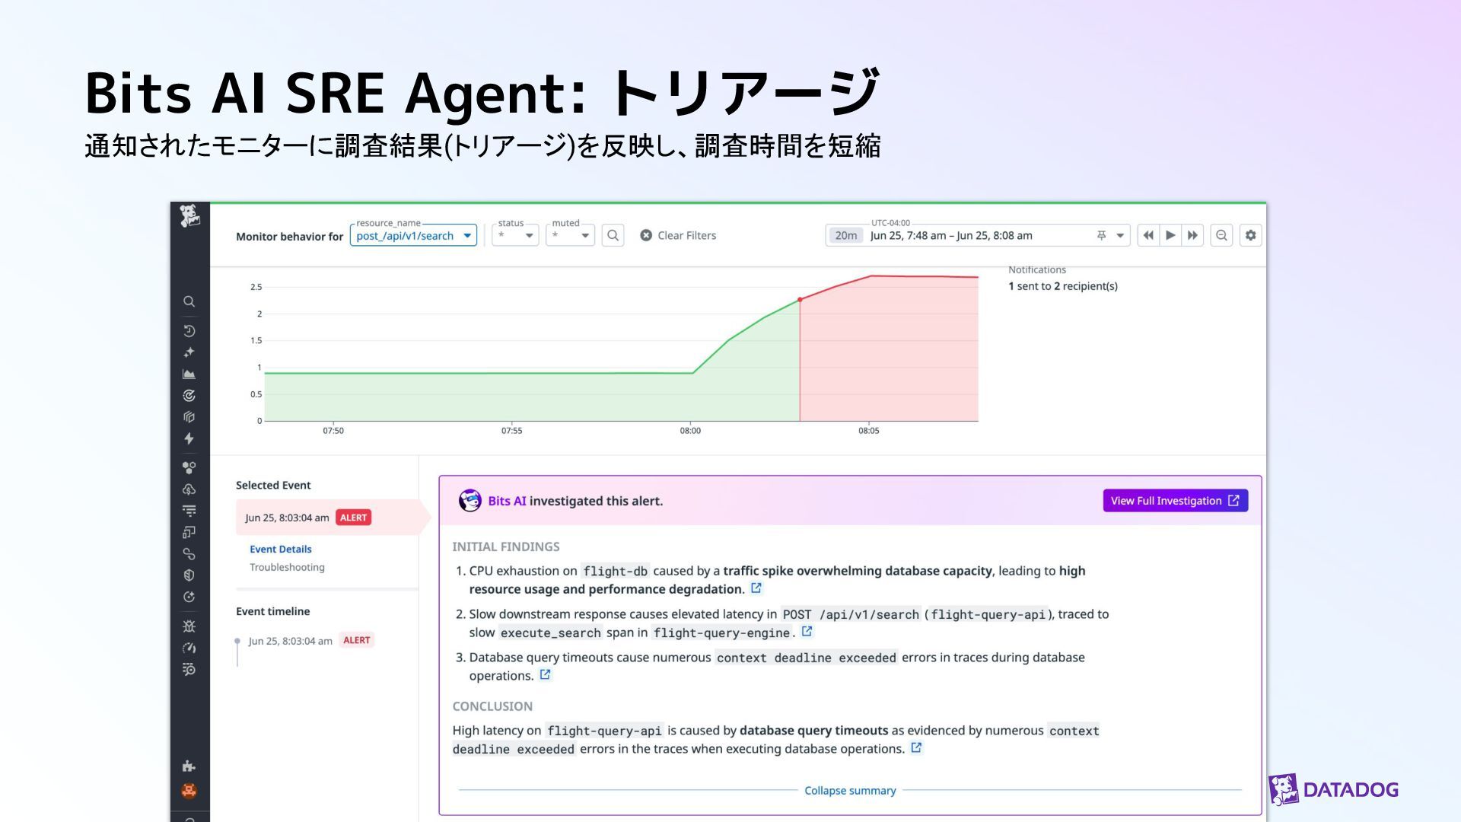The height and width of the screenshot is (822, 1461).
Task: Select the Event Details tab
Action: (280, 549)
